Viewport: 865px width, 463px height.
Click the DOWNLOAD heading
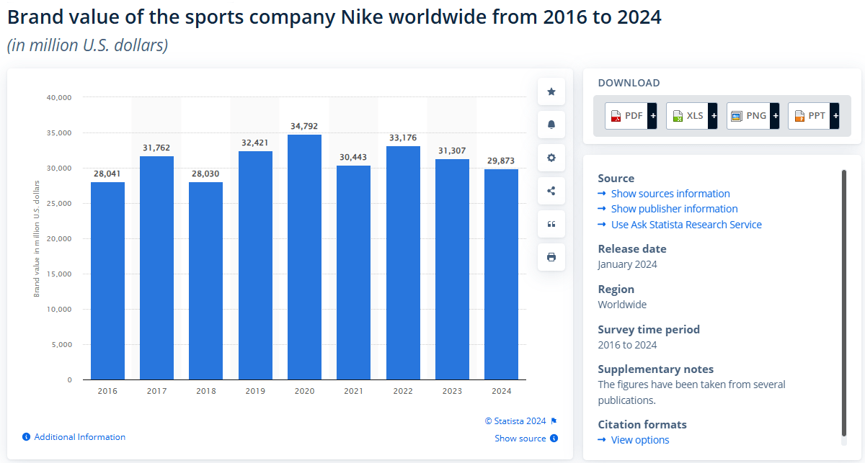(629, 83)
